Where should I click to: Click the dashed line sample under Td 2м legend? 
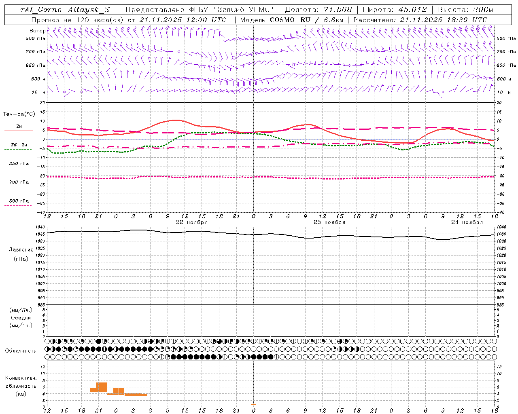click(19, 150)
